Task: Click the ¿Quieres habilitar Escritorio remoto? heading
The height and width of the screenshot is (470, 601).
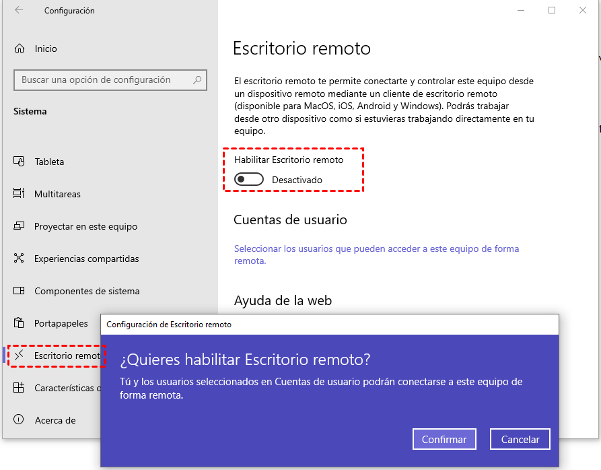Action: point(245,360)
